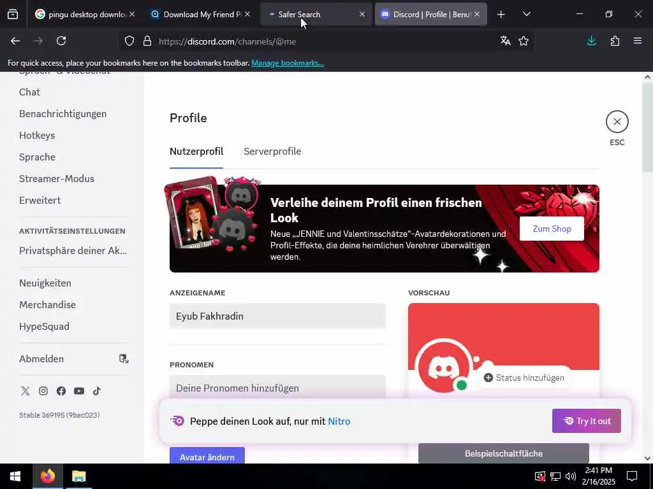Close the Discord Profile tab
This screenshot has width=653, height=489.
coord(477,14)
